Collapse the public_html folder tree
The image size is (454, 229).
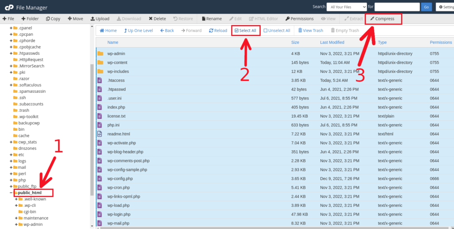pos(11,193)
